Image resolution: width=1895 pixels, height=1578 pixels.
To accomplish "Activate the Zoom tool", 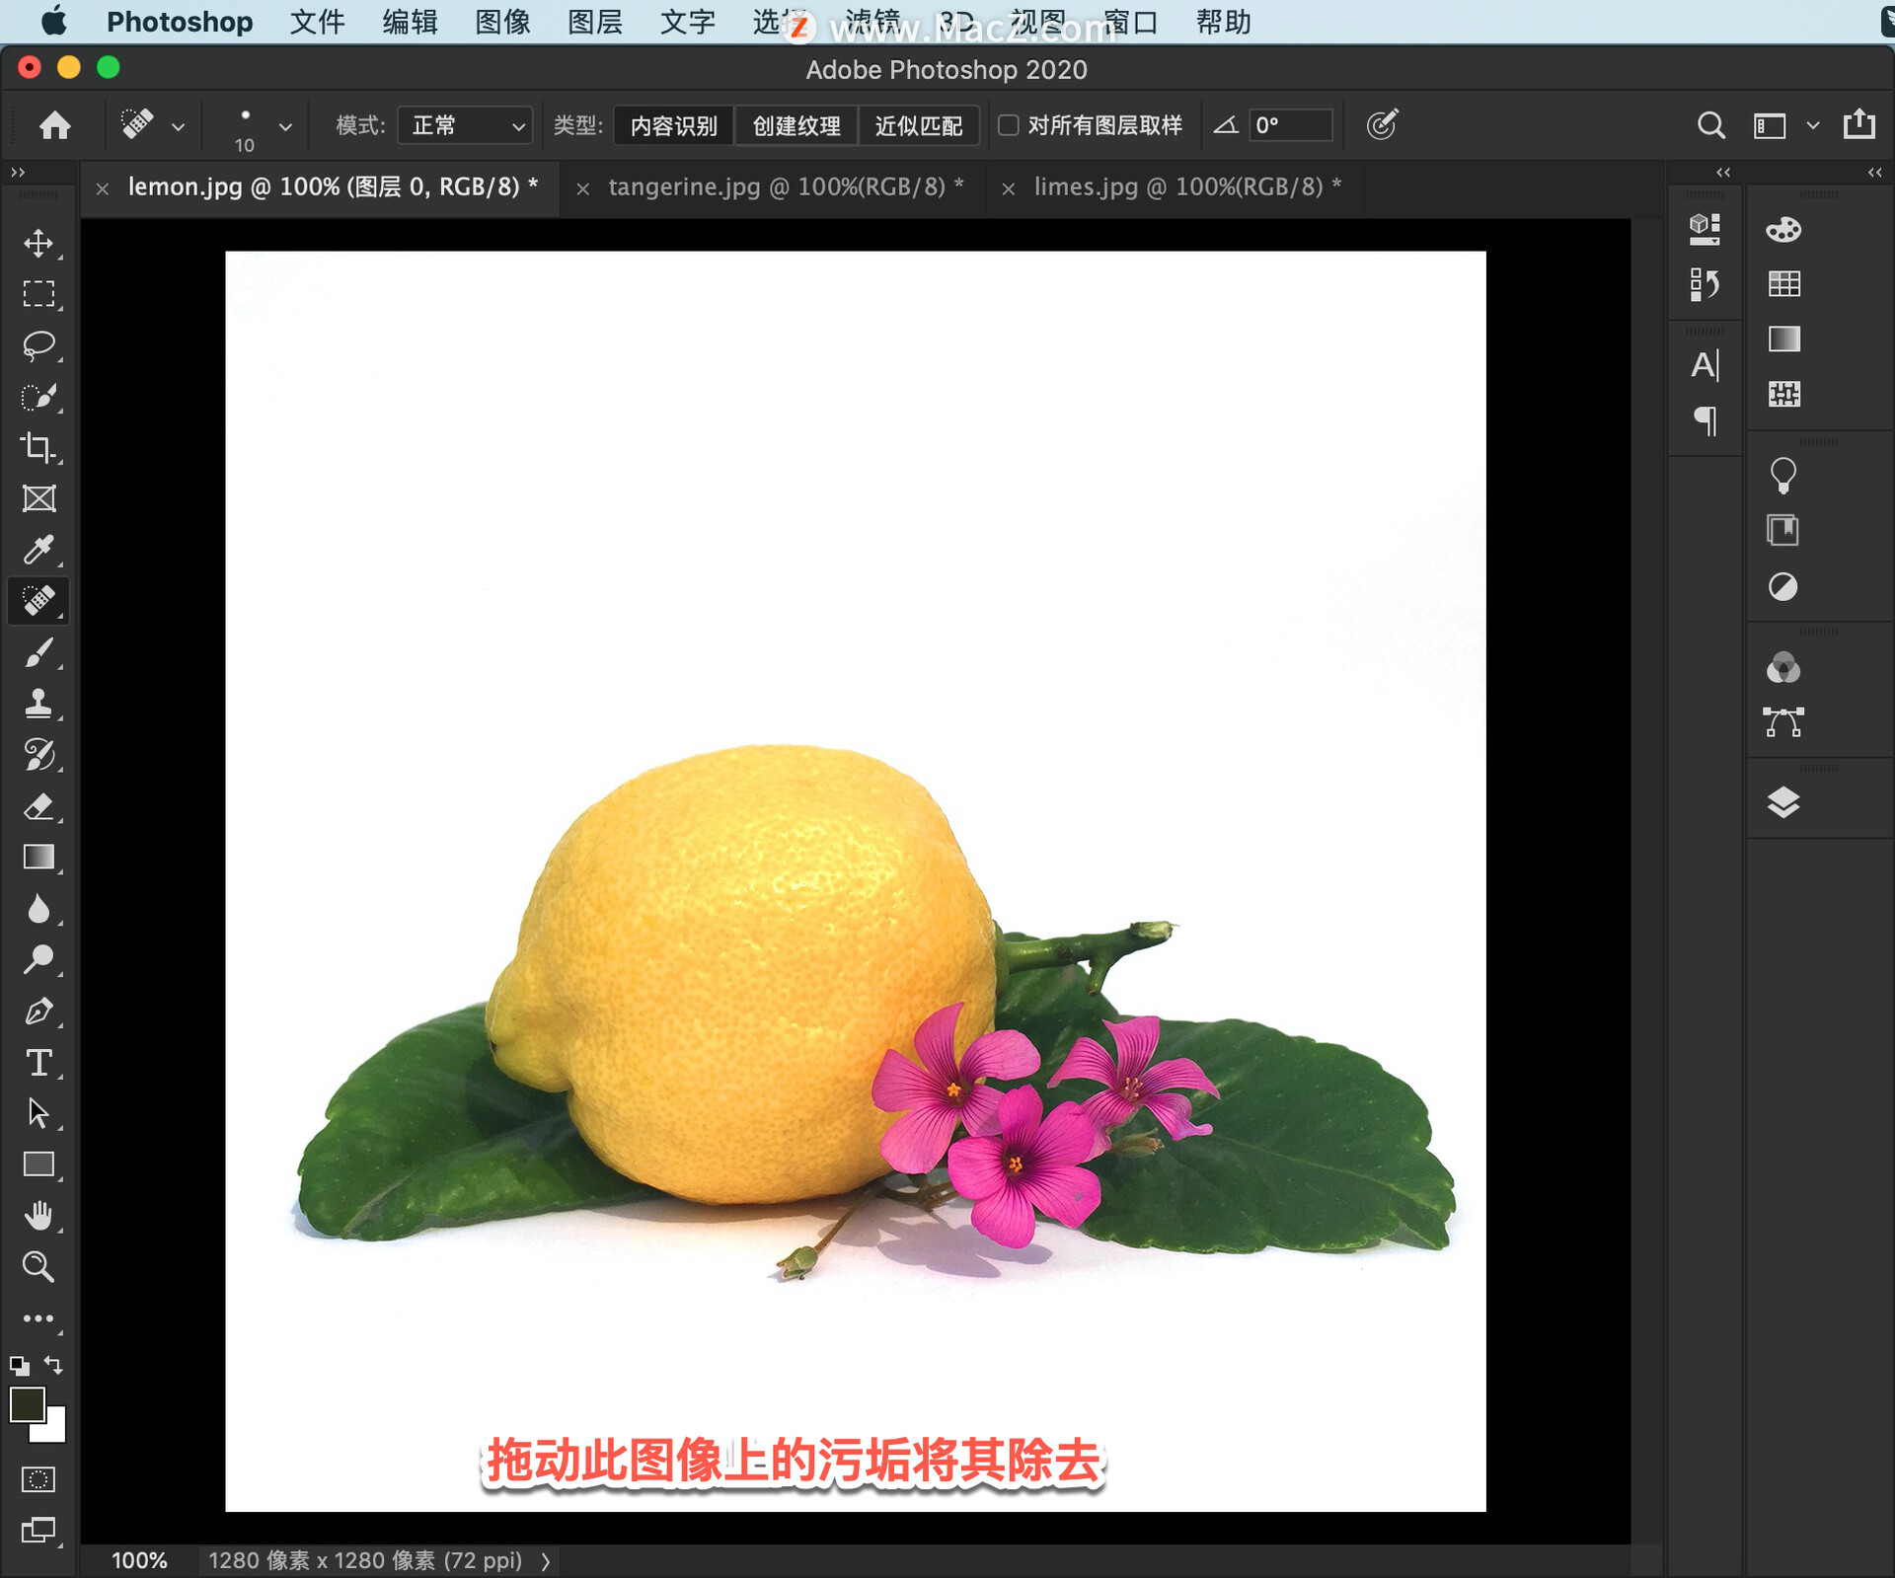I will [39, 1266].
